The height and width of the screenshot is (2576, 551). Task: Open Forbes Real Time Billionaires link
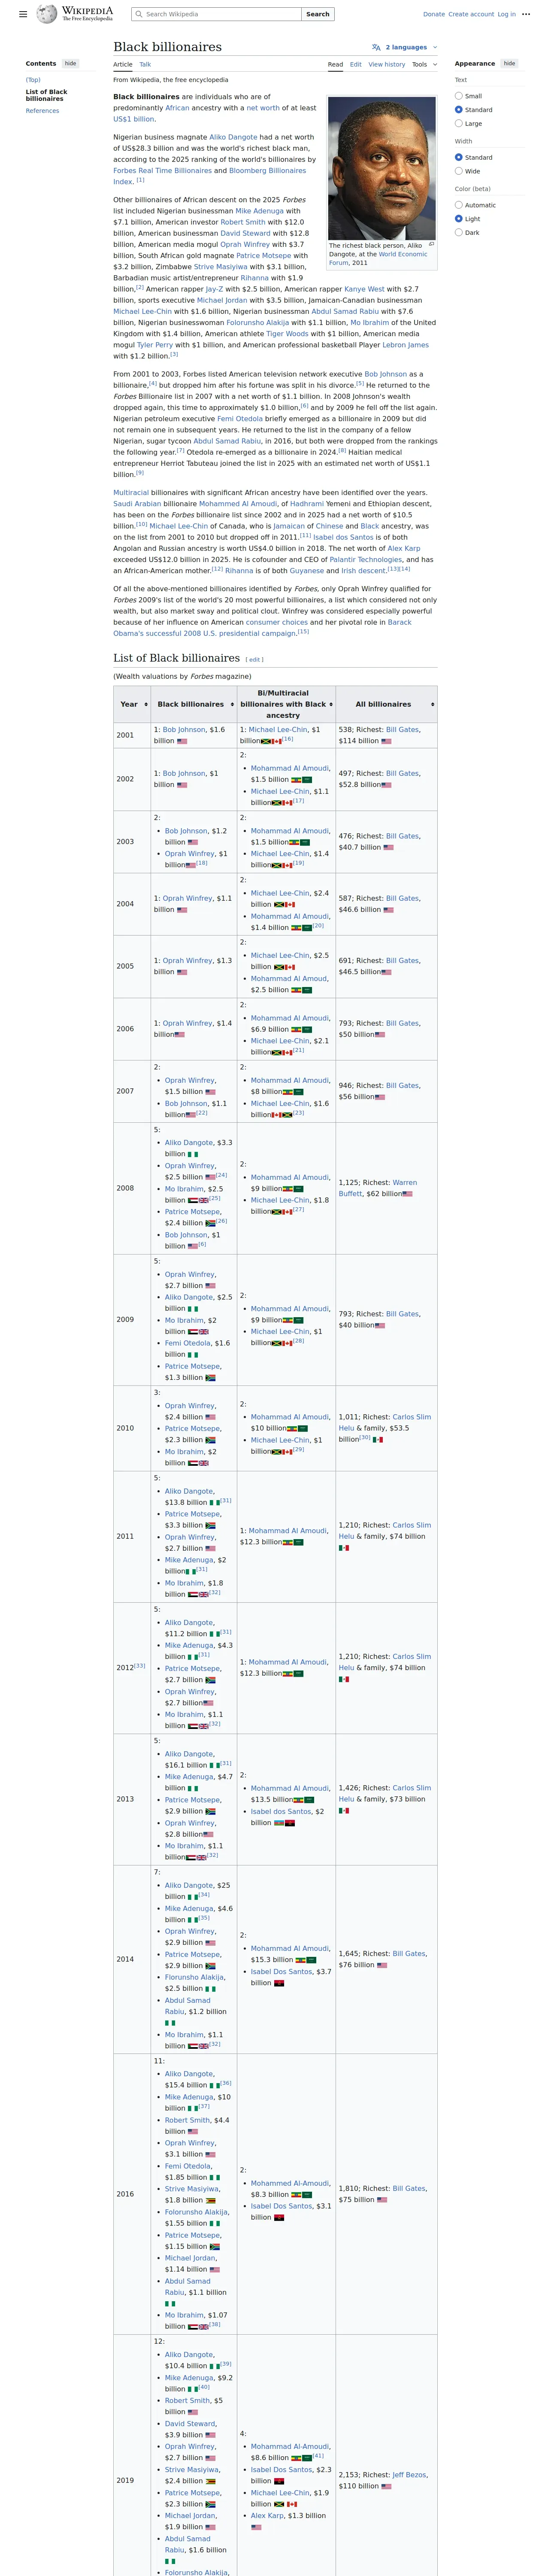162,170
